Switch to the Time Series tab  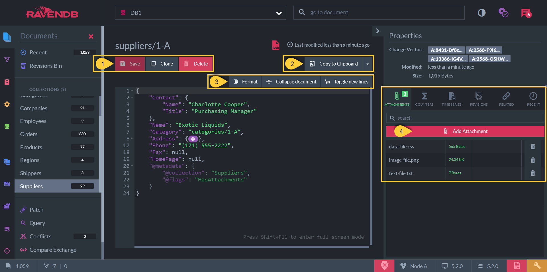pyautogui.click(x=452, y=99)
